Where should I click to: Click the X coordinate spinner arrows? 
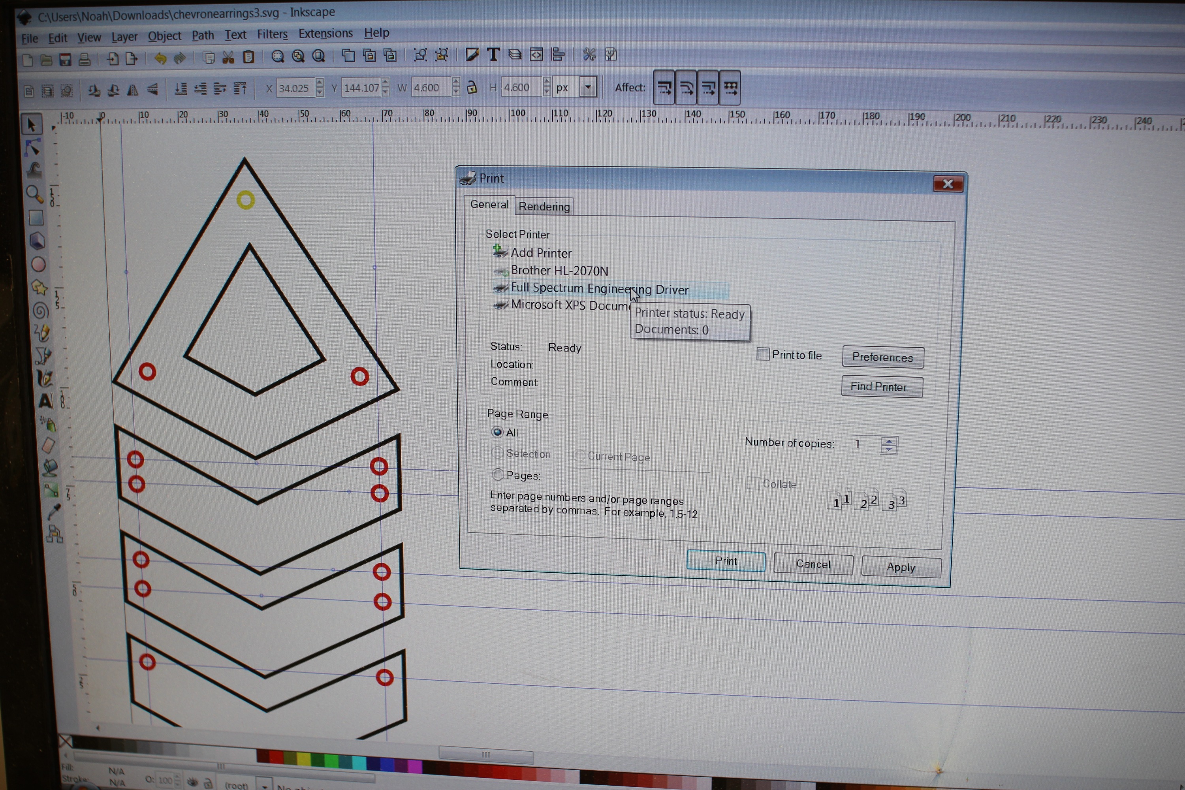[x=320, y=88]
